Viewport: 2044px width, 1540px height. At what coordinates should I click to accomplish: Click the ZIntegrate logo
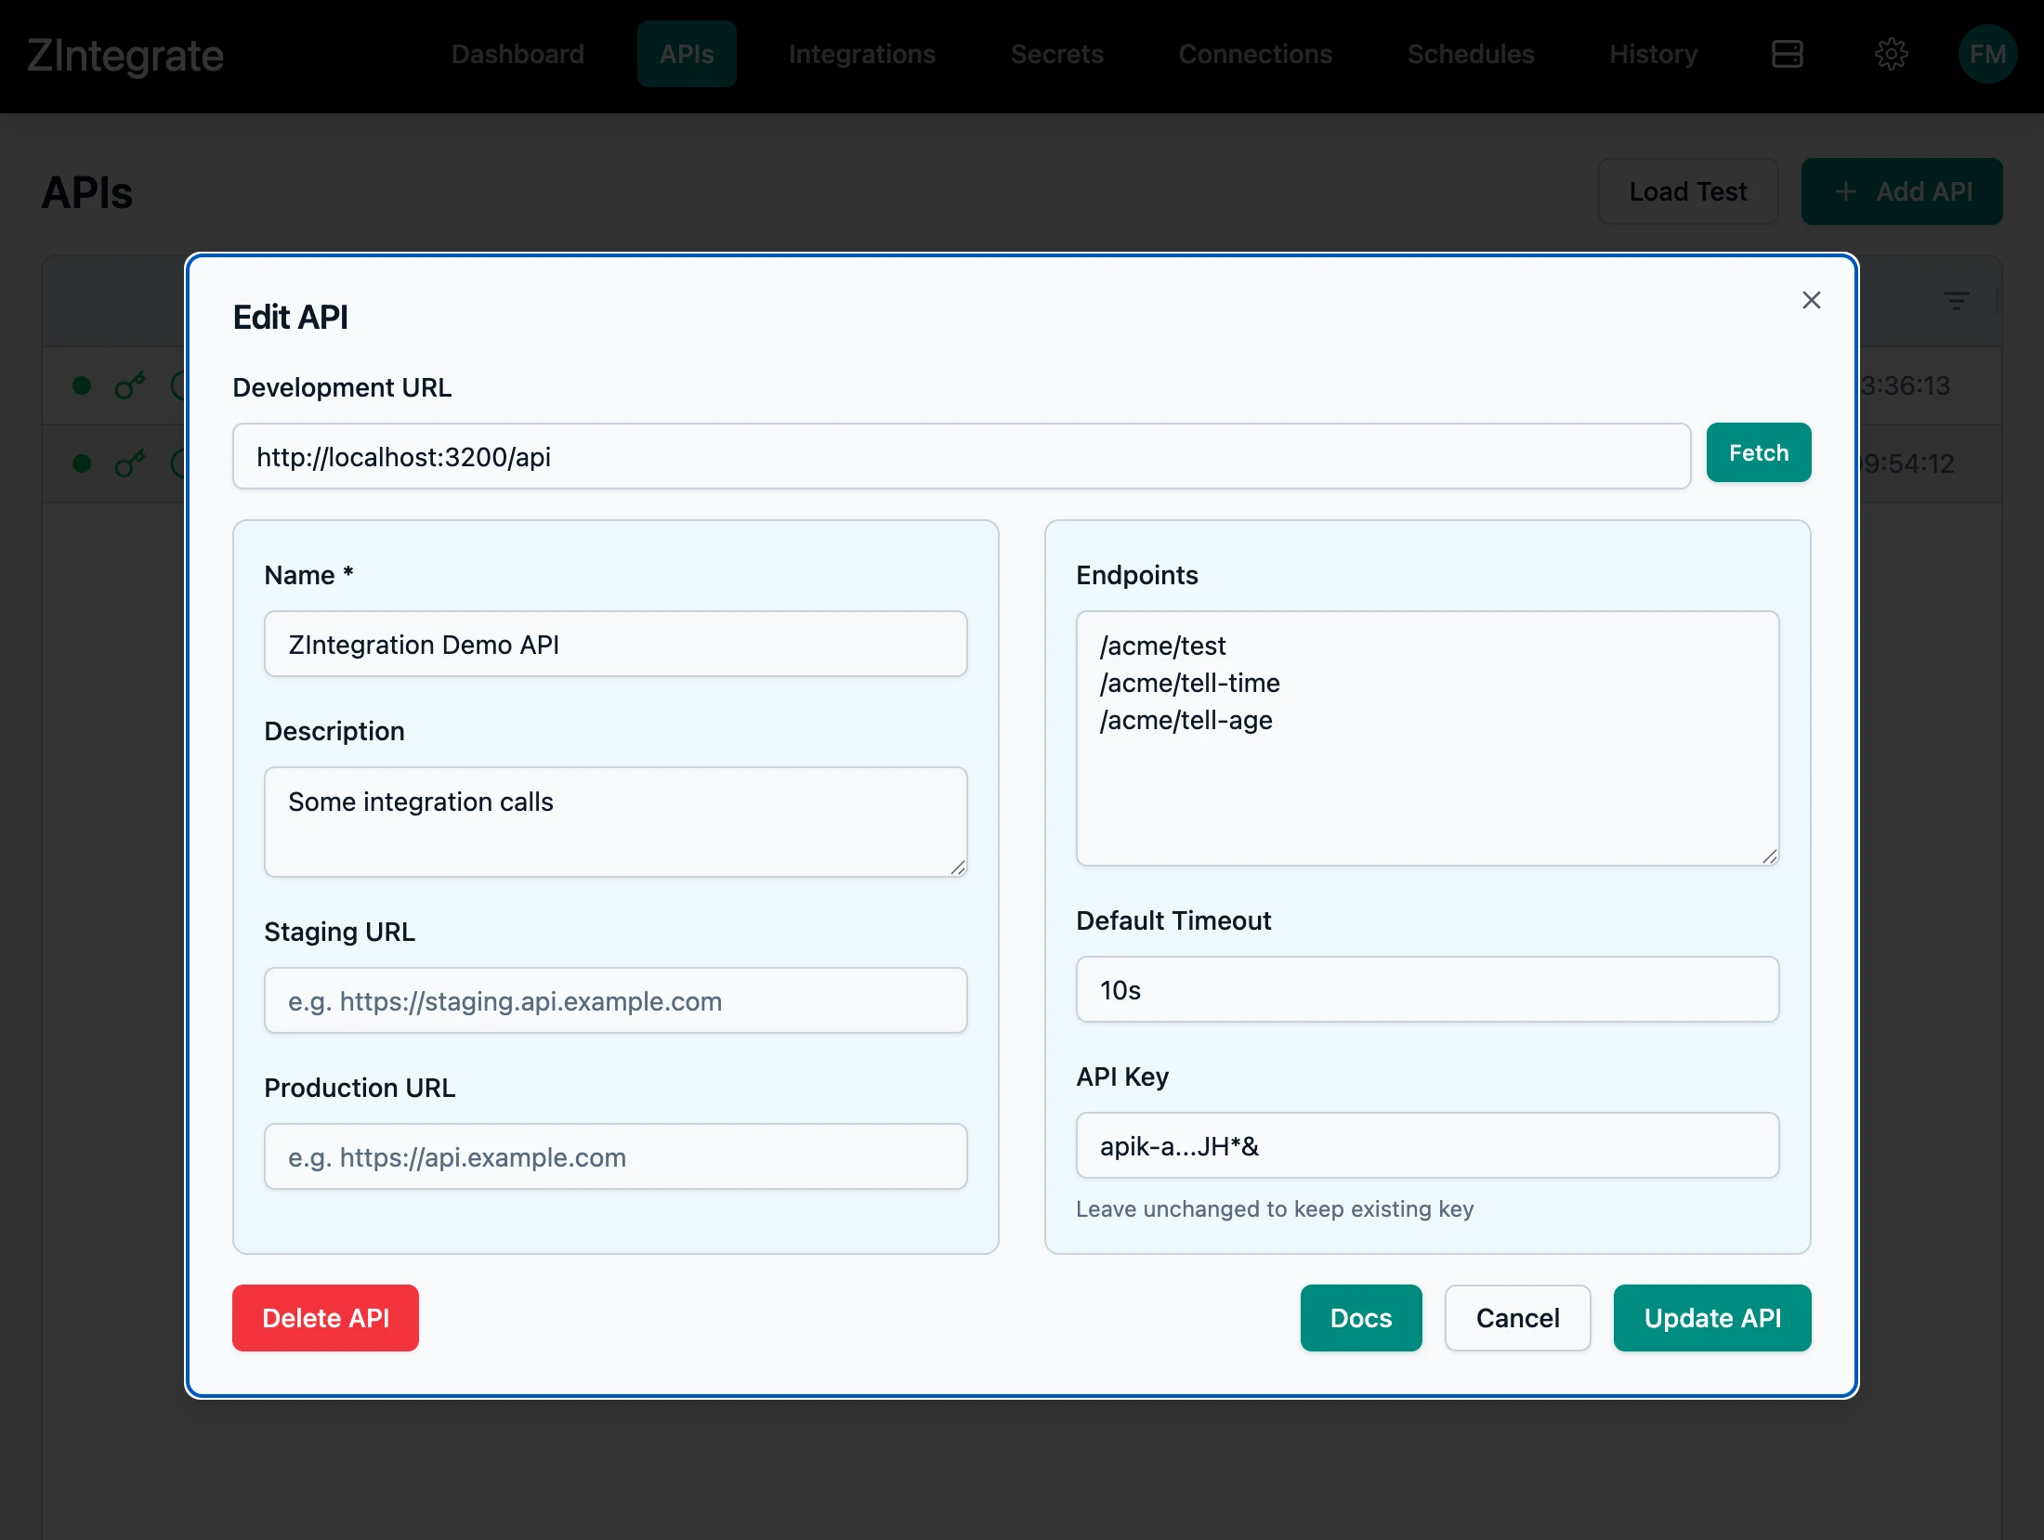pyautogui.click(x=125, y=56)
